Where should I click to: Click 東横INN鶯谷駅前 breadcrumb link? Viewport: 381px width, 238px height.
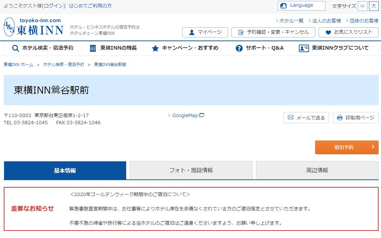110,65
